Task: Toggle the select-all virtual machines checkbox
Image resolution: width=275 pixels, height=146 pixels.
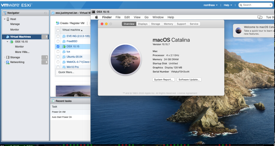Action: tap(58, 31)
